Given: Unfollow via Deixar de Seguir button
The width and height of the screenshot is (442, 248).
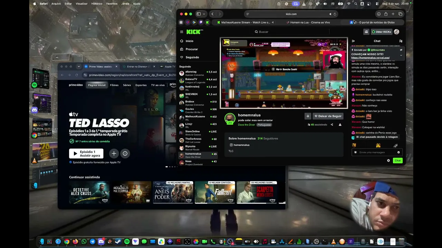Looking at the screenshot, I should point(328,116).
